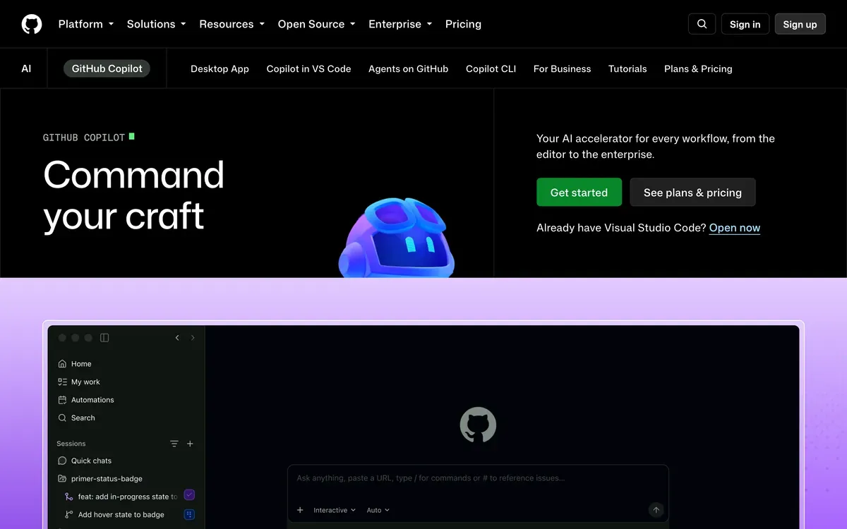Open the Tutorials tab
Image resolution: width=847 pixels, height=529 pixels.
pos(627,68)
